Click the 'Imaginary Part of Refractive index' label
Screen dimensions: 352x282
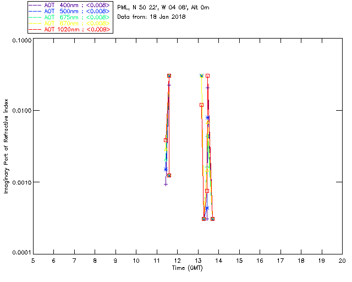click(6, 146)
